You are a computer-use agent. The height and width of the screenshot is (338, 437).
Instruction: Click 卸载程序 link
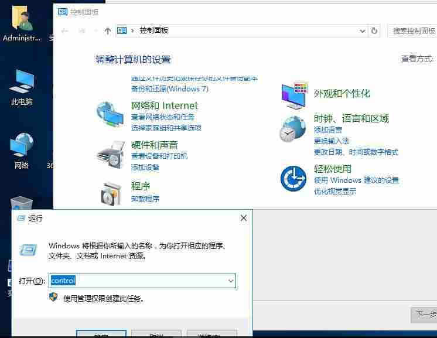[x=145, y=199]
